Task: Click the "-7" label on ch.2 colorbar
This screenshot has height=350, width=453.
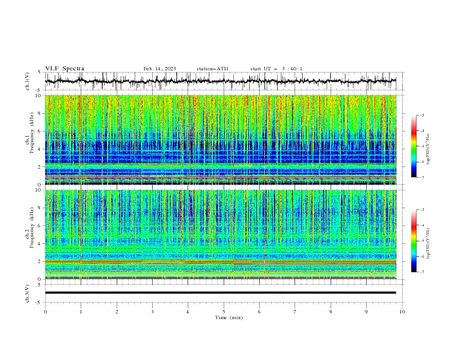Action: click(422, 272)
